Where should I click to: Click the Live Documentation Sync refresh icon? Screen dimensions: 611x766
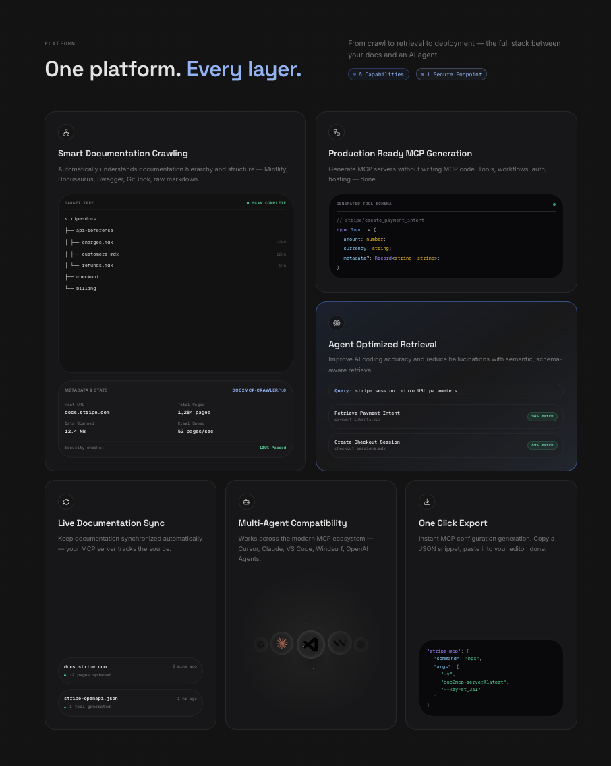(66, 502)
